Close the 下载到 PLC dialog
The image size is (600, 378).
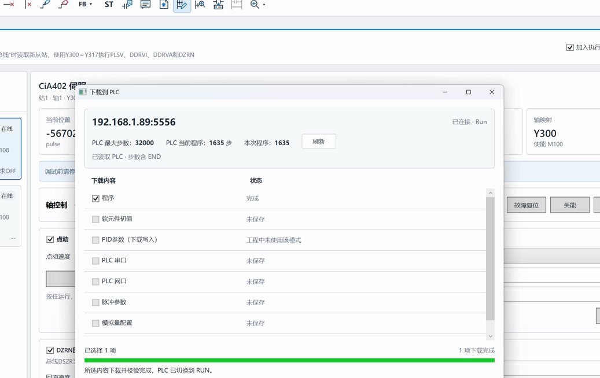[492, 92]
